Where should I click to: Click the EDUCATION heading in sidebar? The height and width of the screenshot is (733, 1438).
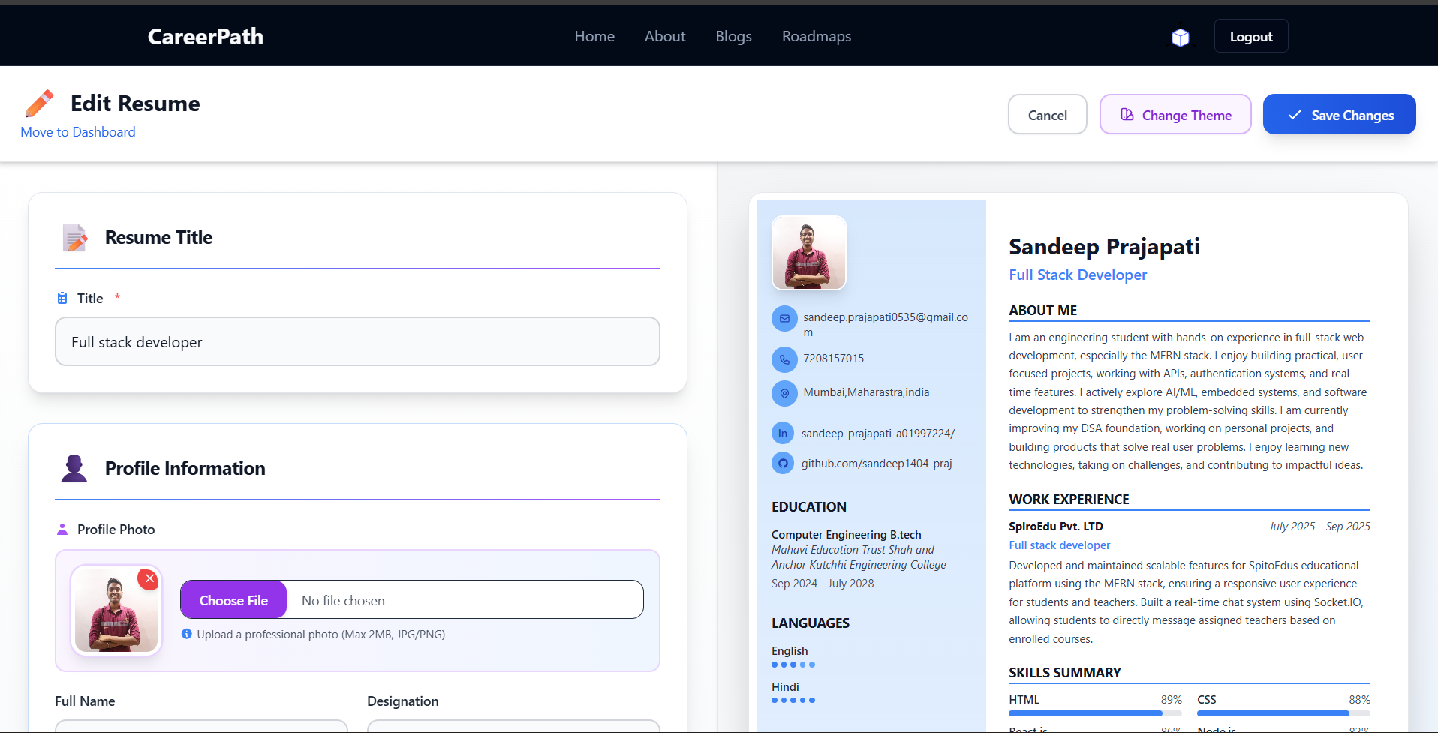tap(809, 507)
